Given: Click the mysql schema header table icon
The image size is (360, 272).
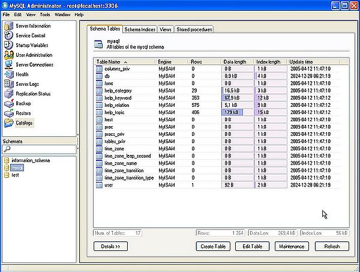Looking at the screenshot, I should pyautogui.click(x=98, y=44).
